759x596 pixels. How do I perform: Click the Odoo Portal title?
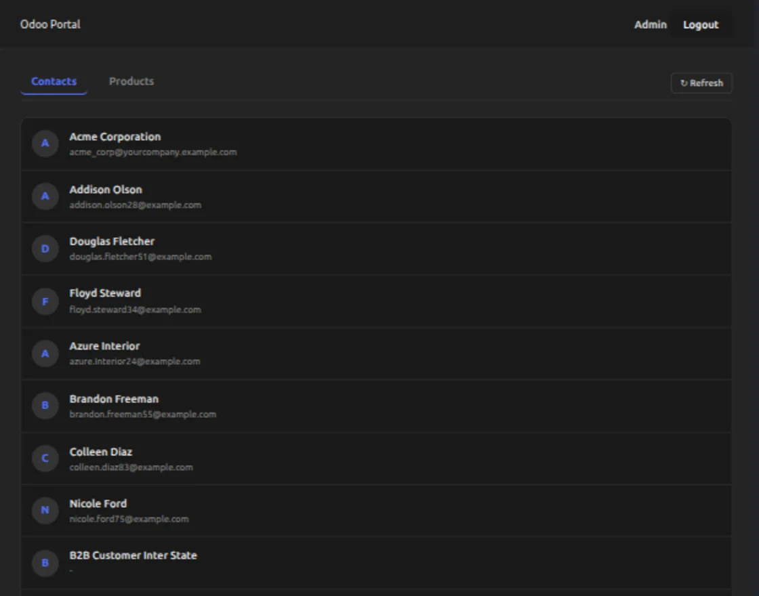[50, 24]
